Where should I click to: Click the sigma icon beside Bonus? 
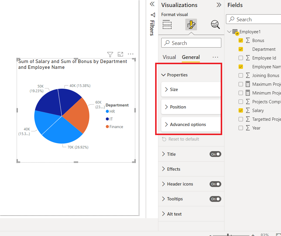(x=248, y=40)
